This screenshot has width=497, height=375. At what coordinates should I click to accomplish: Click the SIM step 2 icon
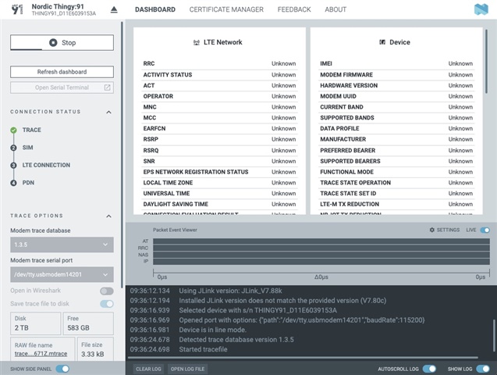tap(13, 148)
